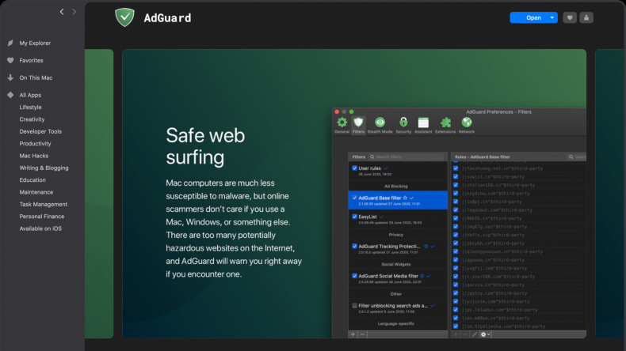Open My Explorer in the sidebar
Screen dimensions: 626x351
35,43
